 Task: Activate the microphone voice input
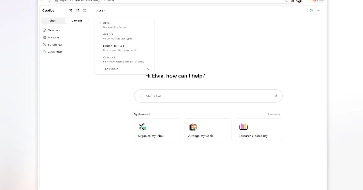point(276,96)
